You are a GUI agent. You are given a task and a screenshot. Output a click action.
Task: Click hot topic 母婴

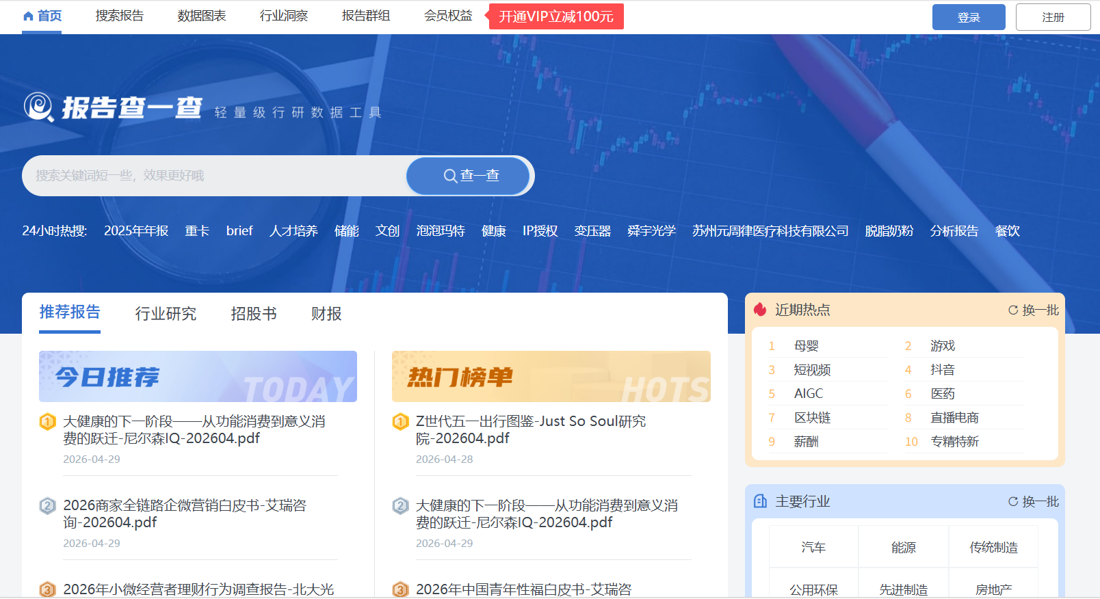(806, 346)
